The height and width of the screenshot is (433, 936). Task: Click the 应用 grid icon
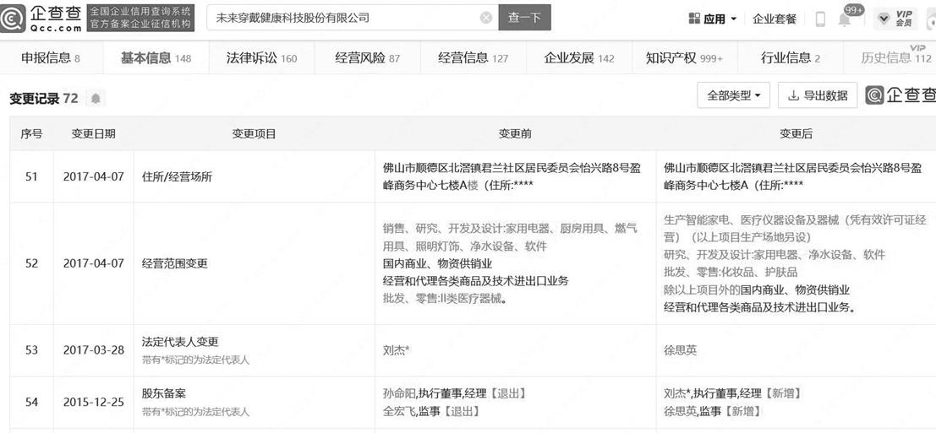tap(694, 19)
